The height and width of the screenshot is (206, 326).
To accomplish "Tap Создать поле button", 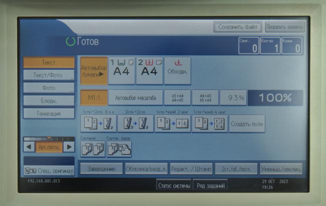I will click(247, 124).
